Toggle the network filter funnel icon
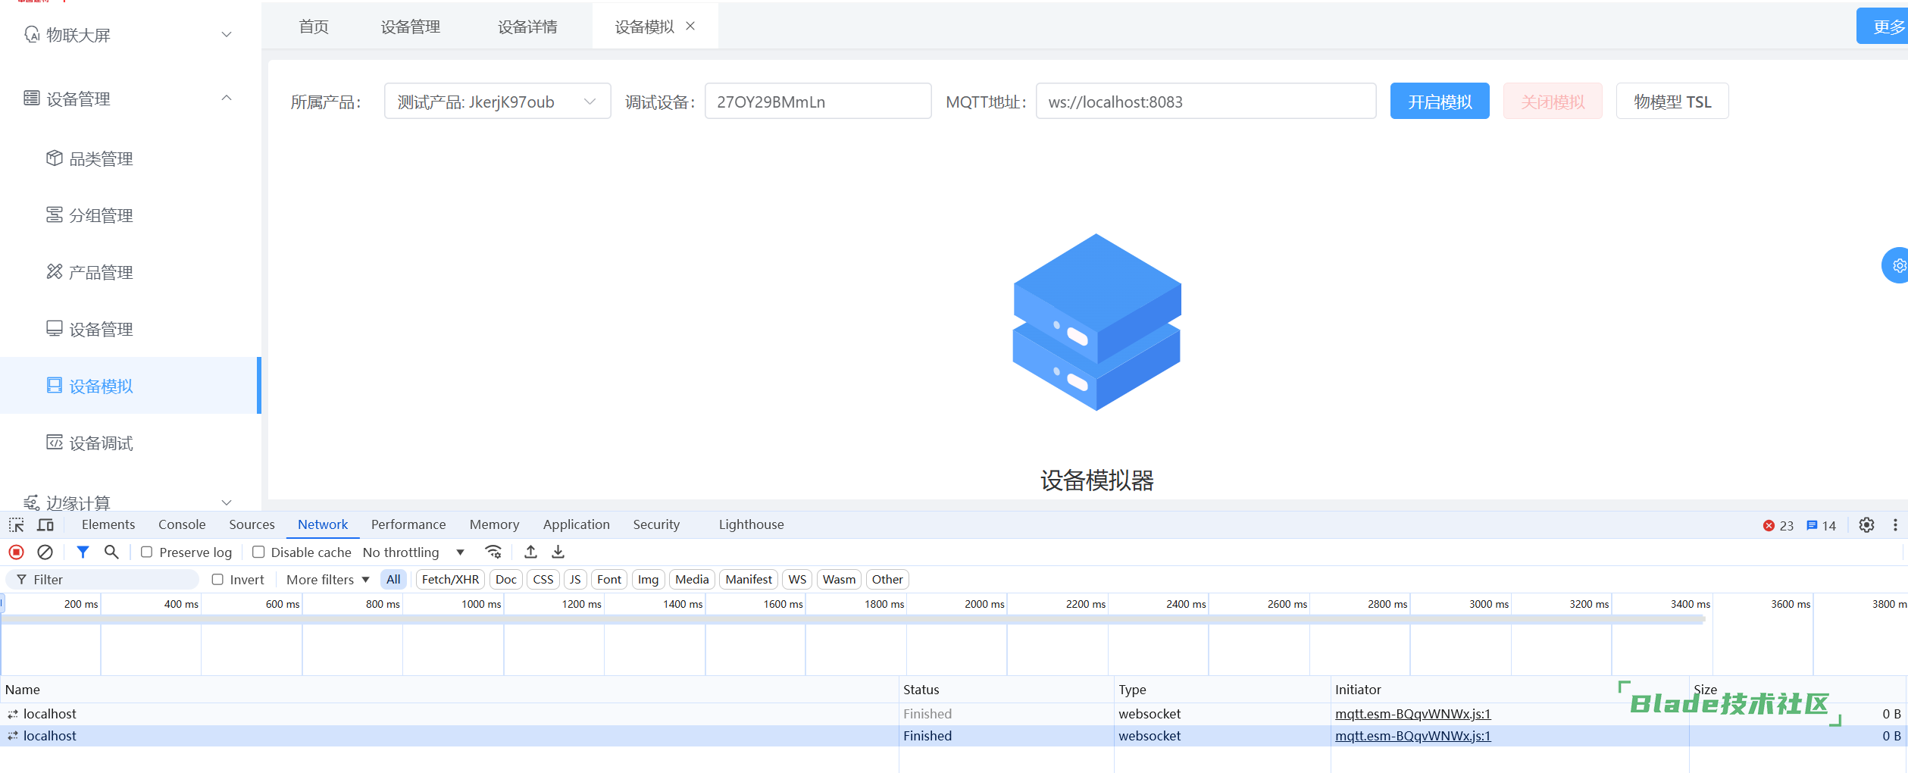1908x773 pixels. point(83,552)
